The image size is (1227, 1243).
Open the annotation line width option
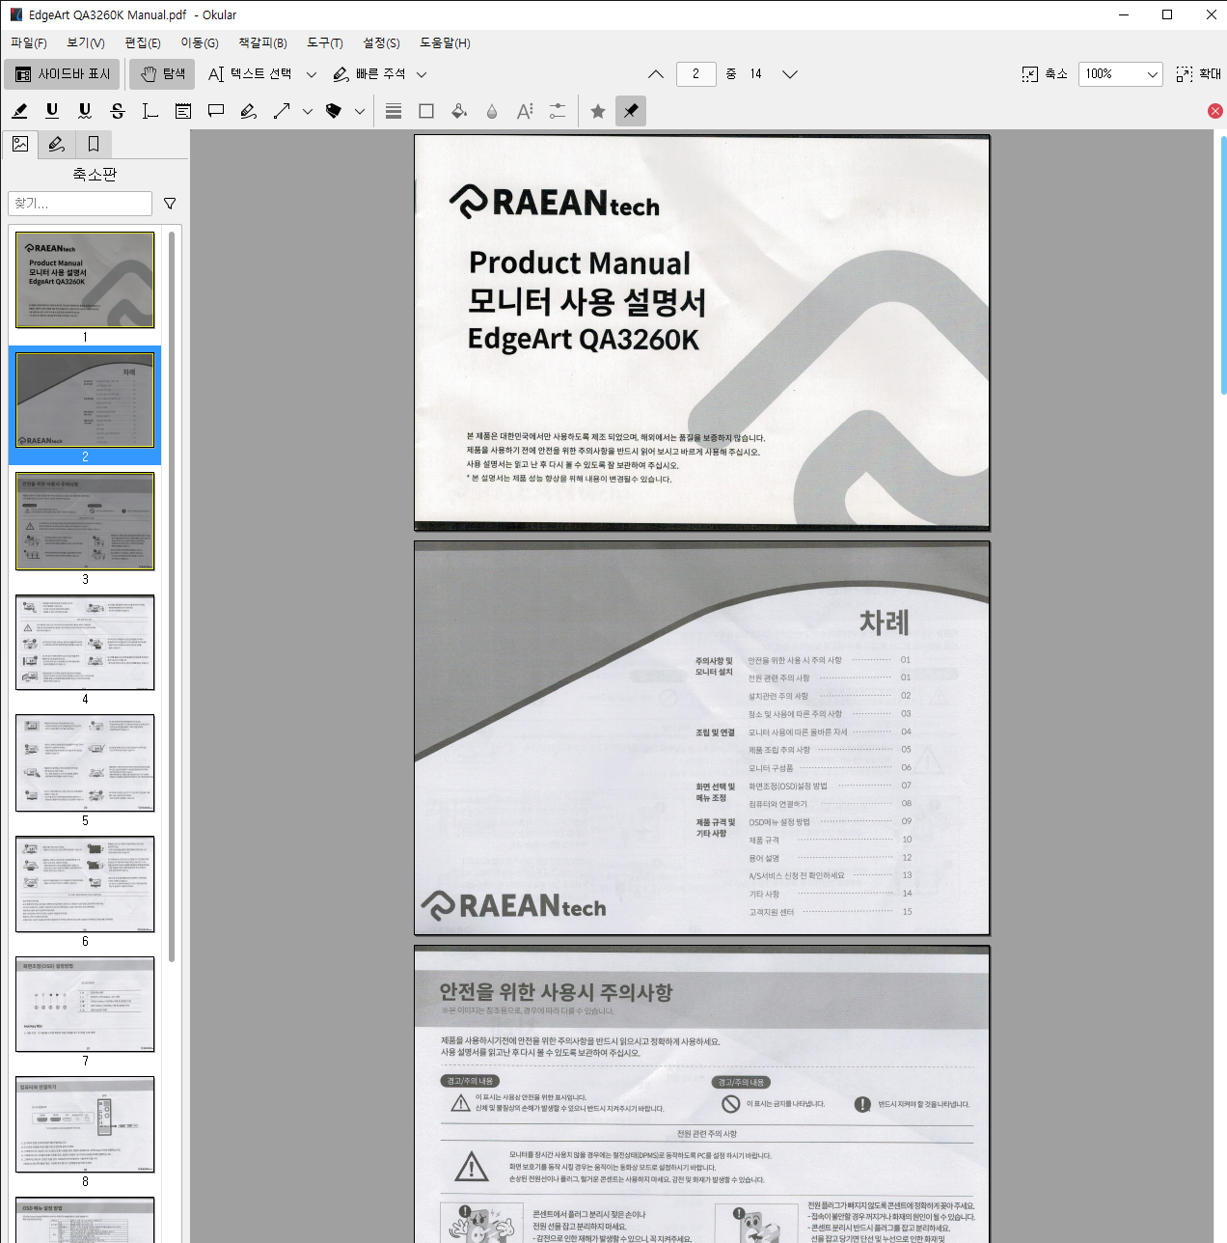(394, 111)
